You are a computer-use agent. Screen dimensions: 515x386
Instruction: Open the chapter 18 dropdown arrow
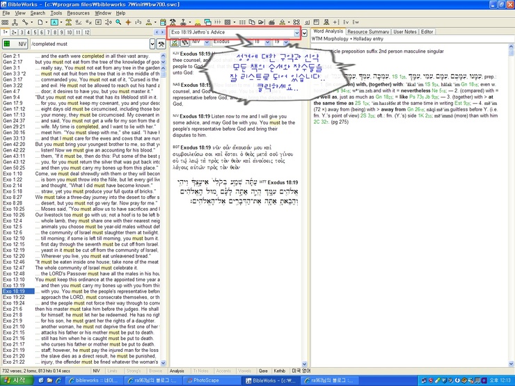tap(268, 42)
